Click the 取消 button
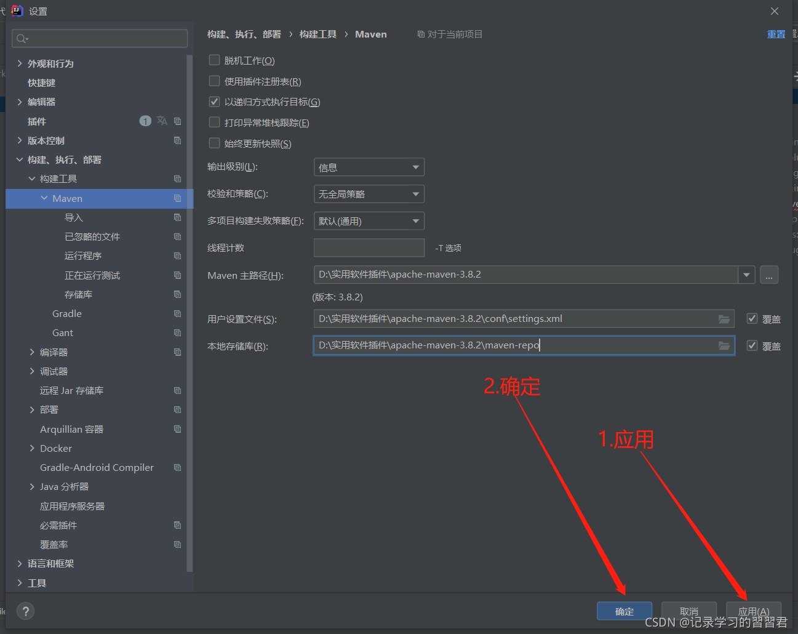This screenshot has height=634, width=798. click(x=689, y=611)
